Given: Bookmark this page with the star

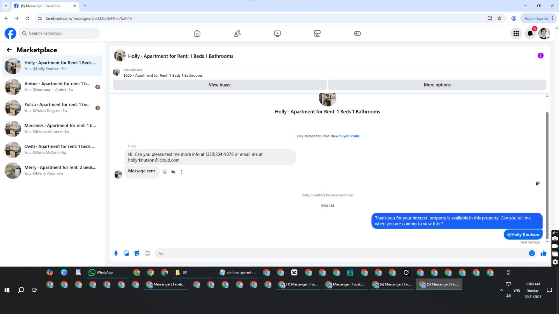Looking at the screenshot, I should 499,18.
